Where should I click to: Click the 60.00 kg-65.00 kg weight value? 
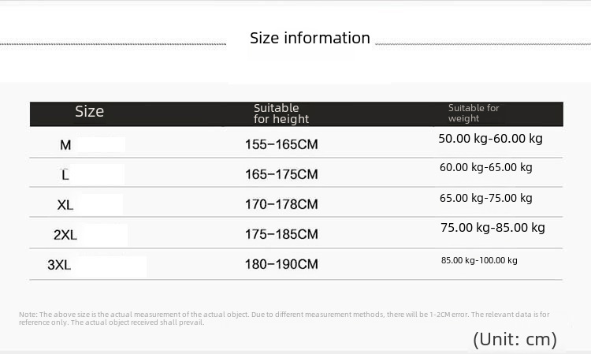point(486,167)
